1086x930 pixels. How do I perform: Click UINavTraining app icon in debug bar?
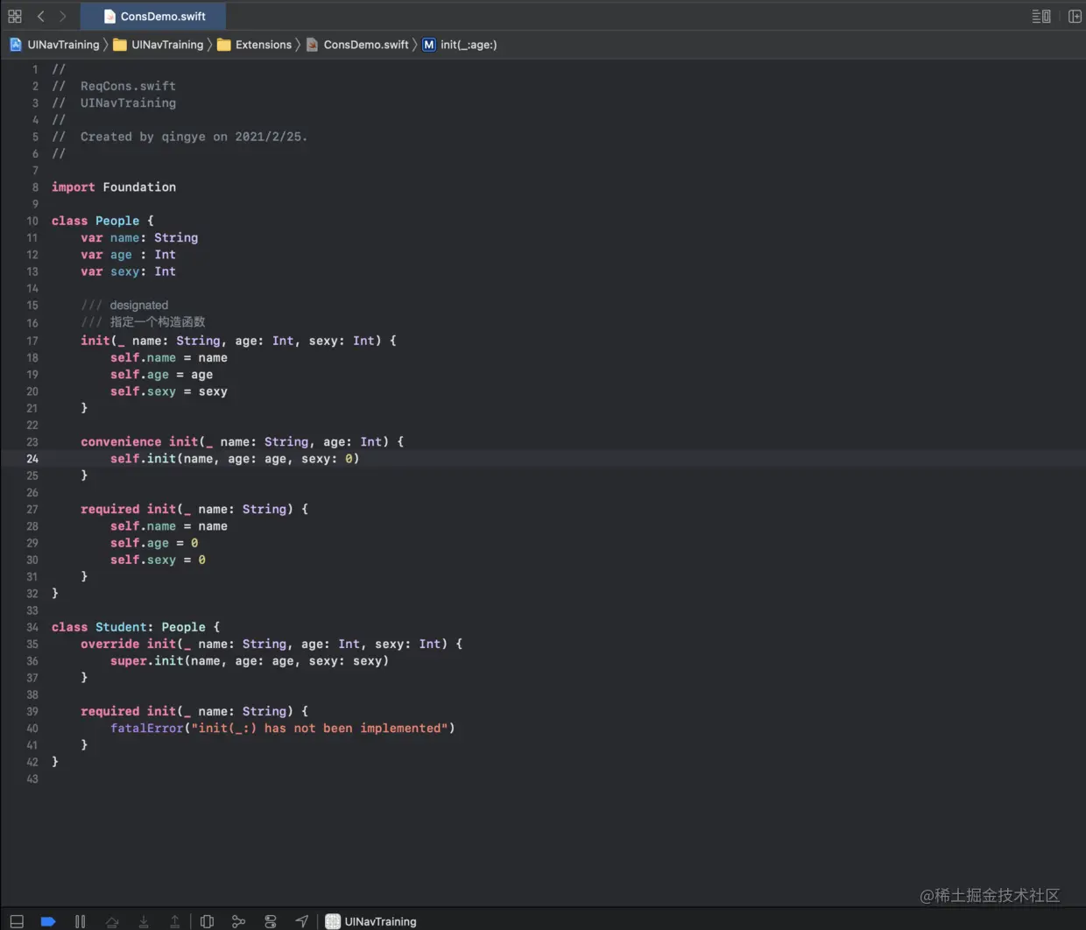[x=333, y=921]
